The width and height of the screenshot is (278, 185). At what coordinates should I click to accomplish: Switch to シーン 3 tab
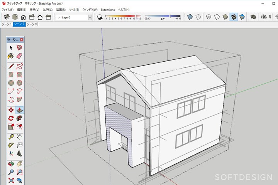[32, 24]
